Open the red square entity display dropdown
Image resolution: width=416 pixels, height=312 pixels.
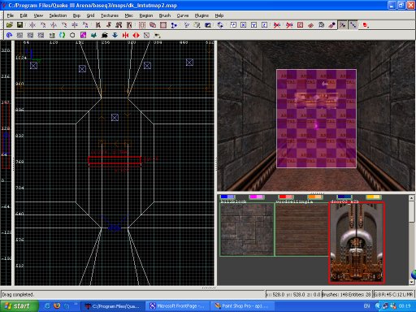point(366,25)
